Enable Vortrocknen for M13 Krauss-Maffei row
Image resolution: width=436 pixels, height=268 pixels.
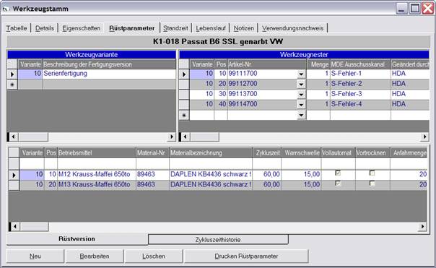pyautogui.click(x=372, y=183)
